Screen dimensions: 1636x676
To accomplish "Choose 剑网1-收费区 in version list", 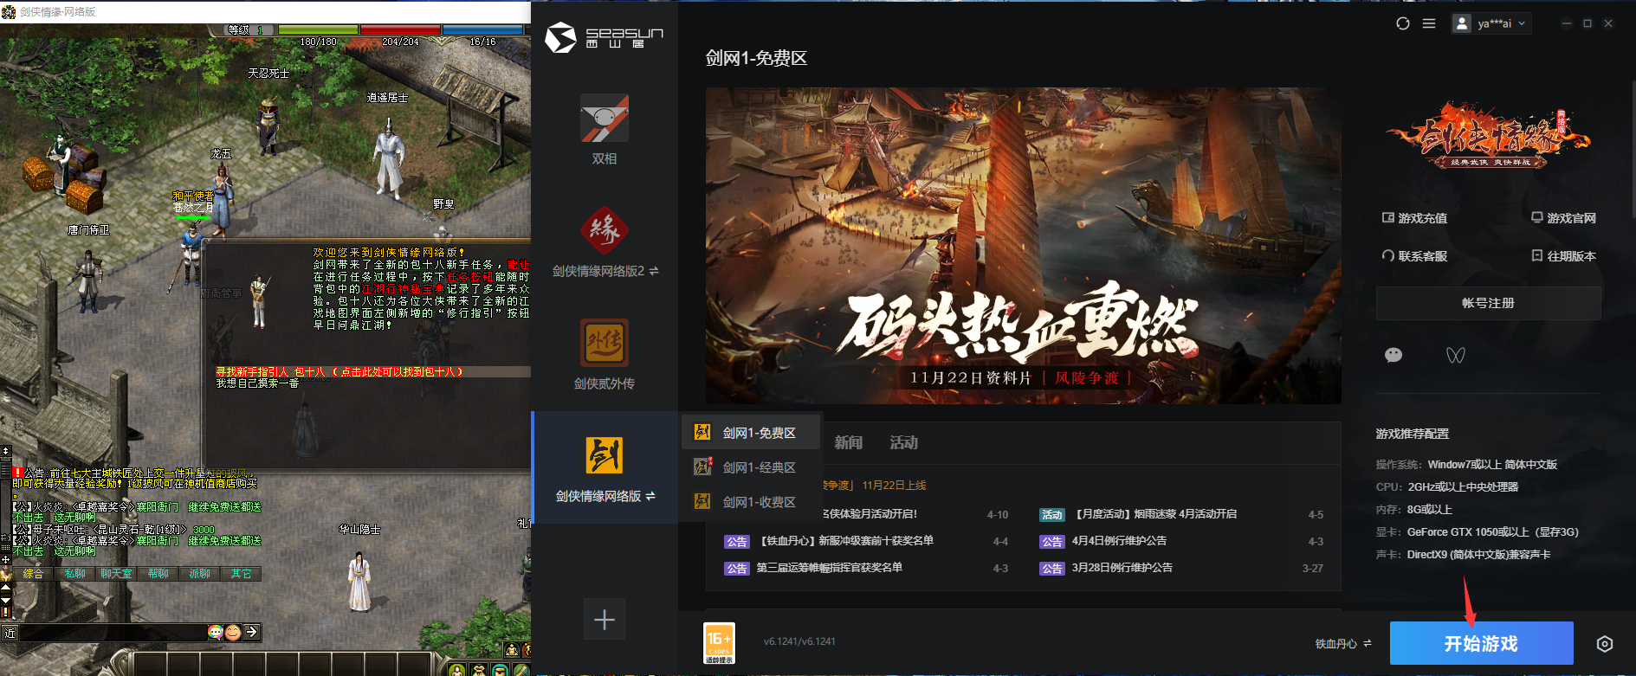I will click(751, 502).
